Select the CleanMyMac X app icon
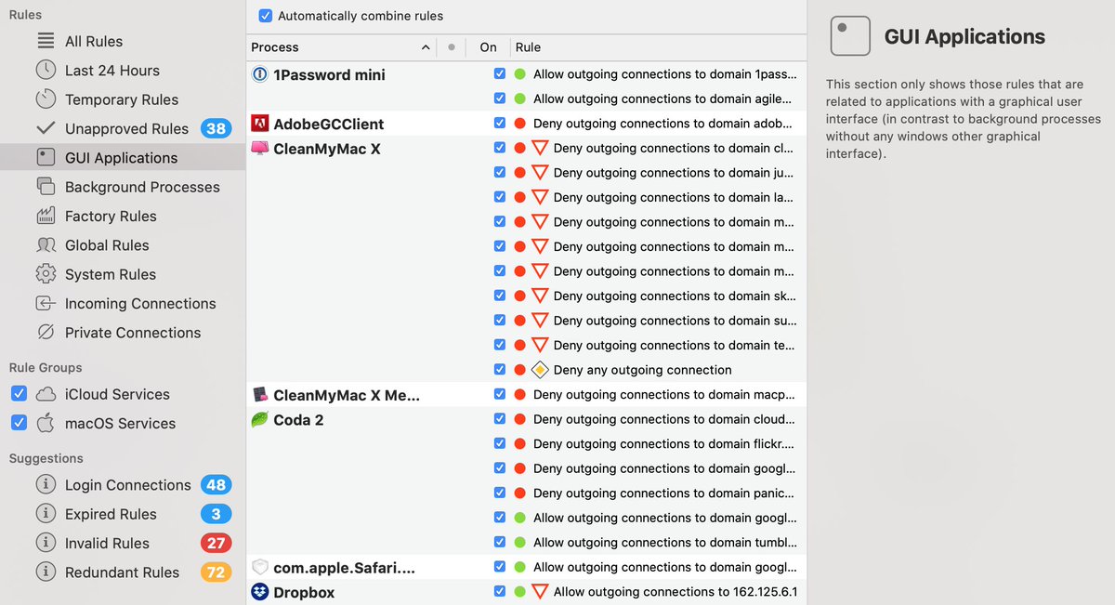Screen dimensions: 1115x605 (260, 148)
